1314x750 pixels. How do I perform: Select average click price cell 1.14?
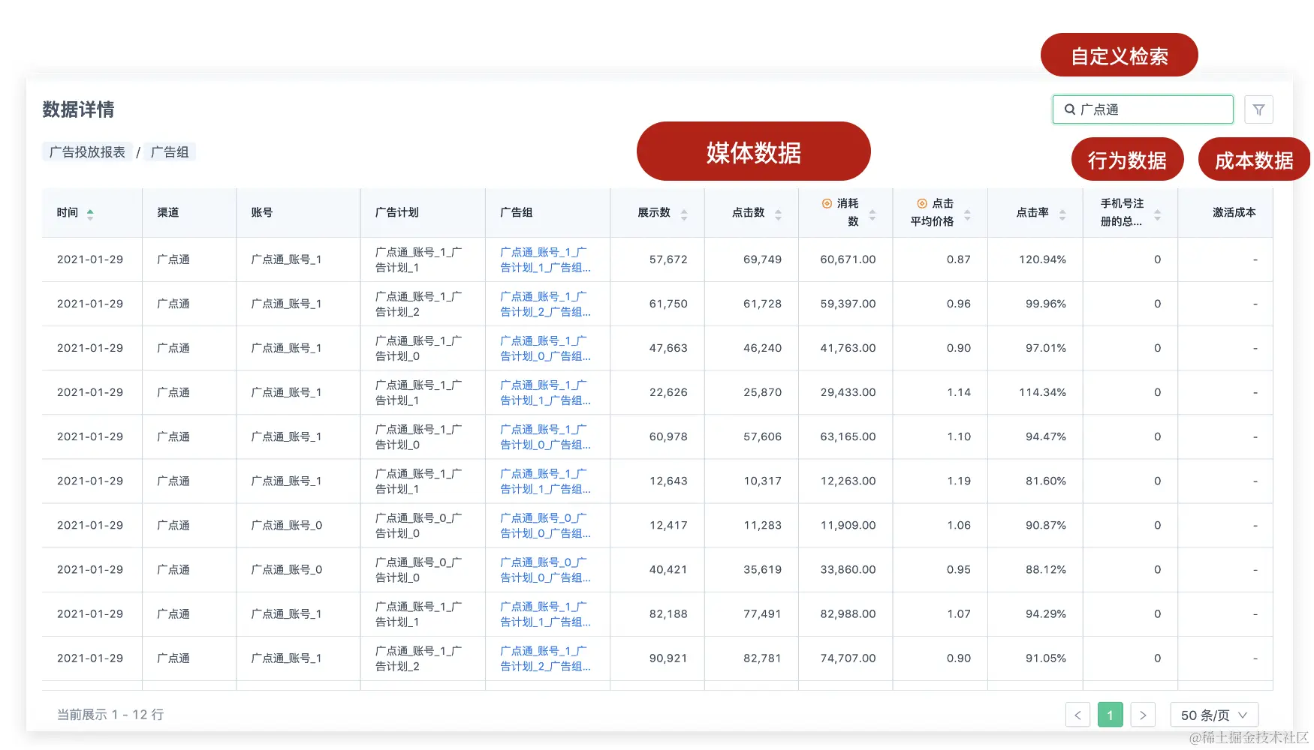coord(959,392)
